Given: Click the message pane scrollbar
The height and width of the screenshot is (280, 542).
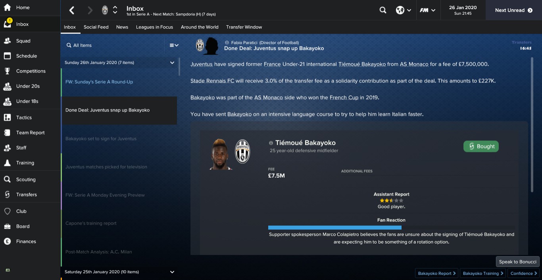Looking at the screenshot, I should pos(532,125).
